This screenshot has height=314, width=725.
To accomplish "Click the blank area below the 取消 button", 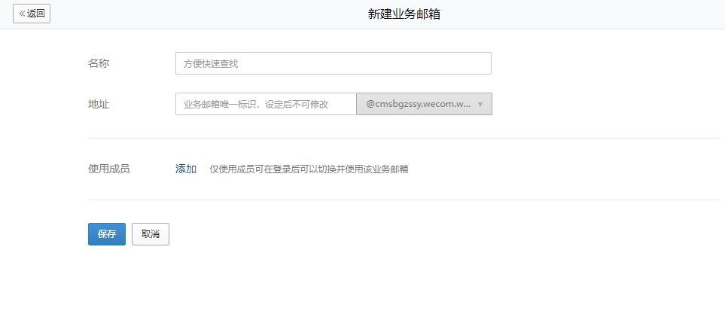I will (151, 279).
